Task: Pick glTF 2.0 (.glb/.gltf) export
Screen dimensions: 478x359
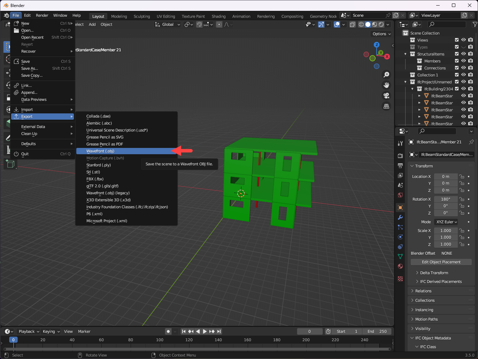Action: [127, 186]
